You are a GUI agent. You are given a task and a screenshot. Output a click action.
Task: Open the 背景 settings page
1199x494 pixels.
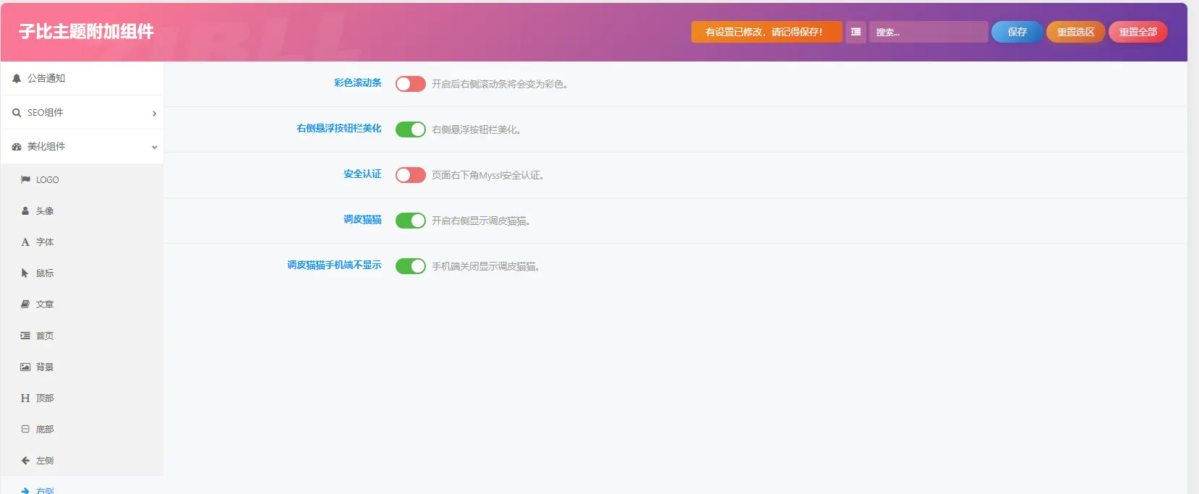coord(82,367)
